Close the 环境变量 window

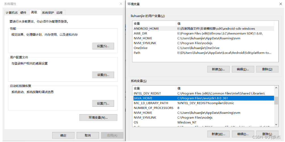pyautogui.click(x=280, y=4)
